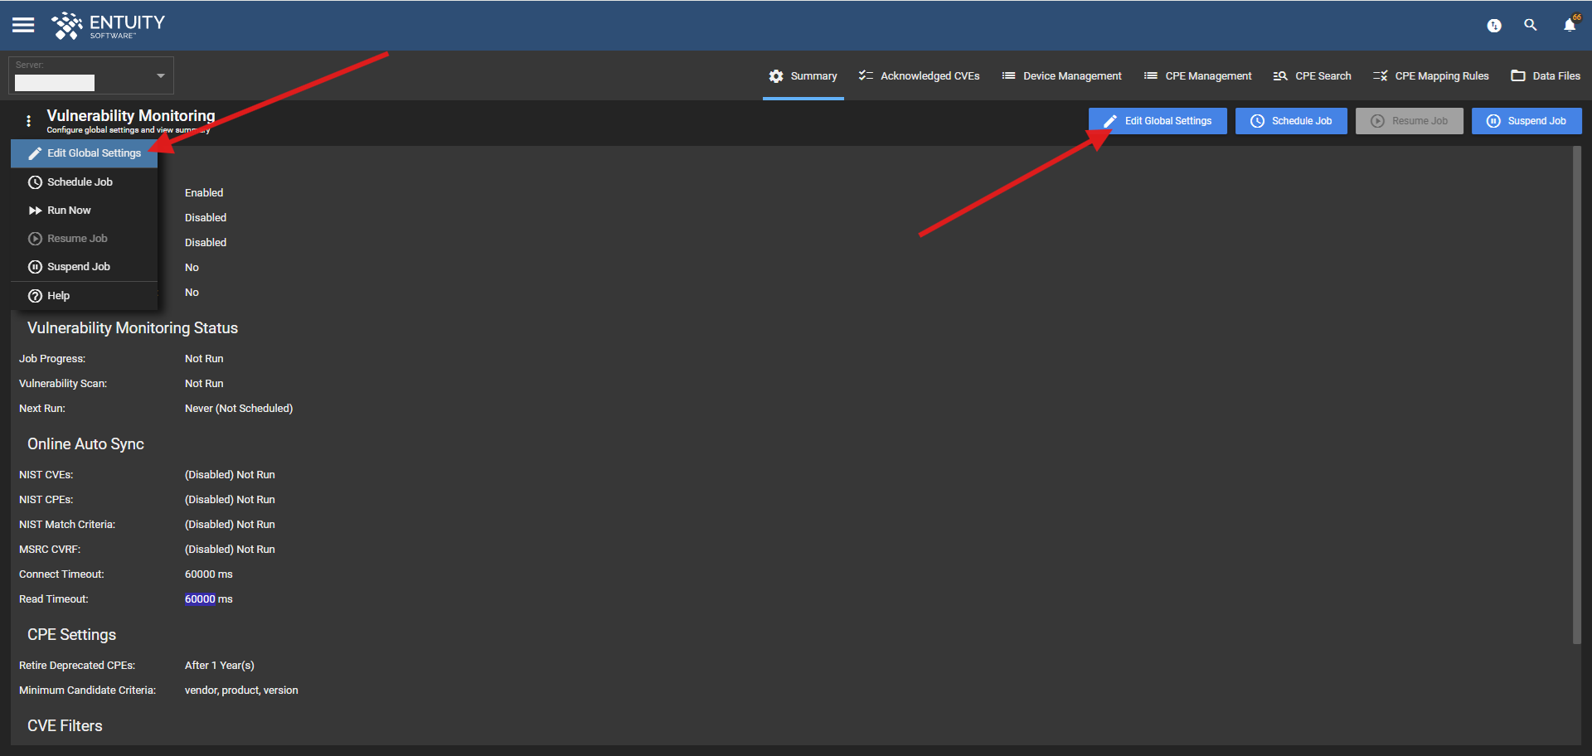Screen dimensions: 1592x756
Task: Click the Vulnerability Monitoring Status heading
Action: 133,328
